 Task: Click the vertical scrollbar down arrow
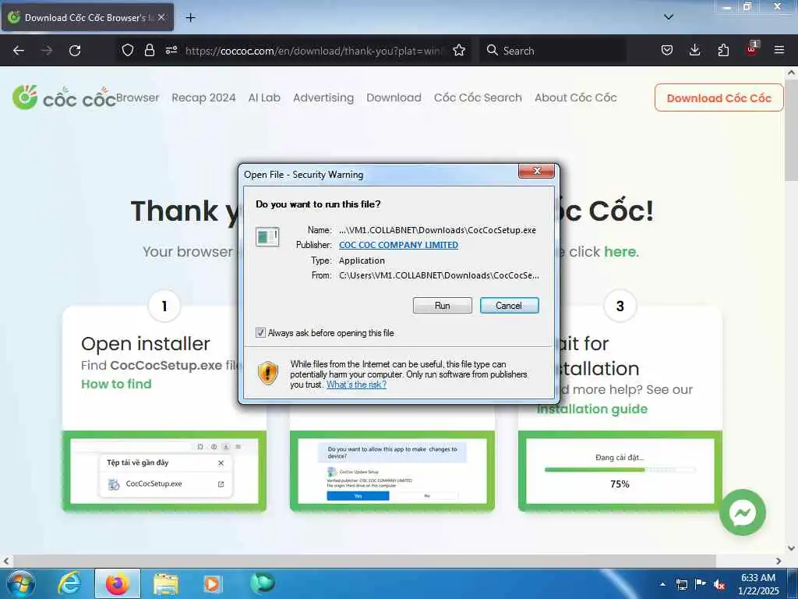pos(791,548)
